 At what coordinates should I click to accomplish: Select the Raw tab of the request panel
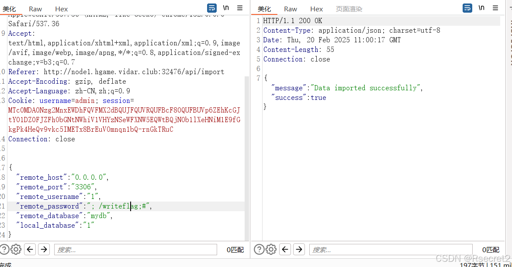[35, 9]
